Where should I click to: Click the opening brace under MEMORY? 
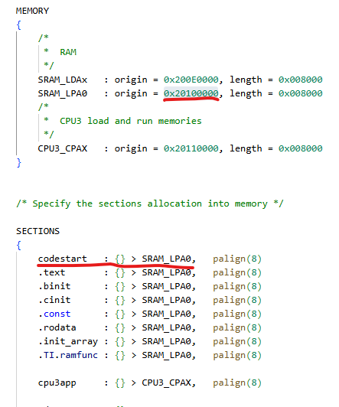18,25
